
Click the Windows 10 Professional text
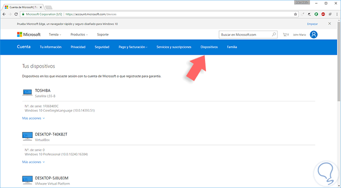(56, 154)
